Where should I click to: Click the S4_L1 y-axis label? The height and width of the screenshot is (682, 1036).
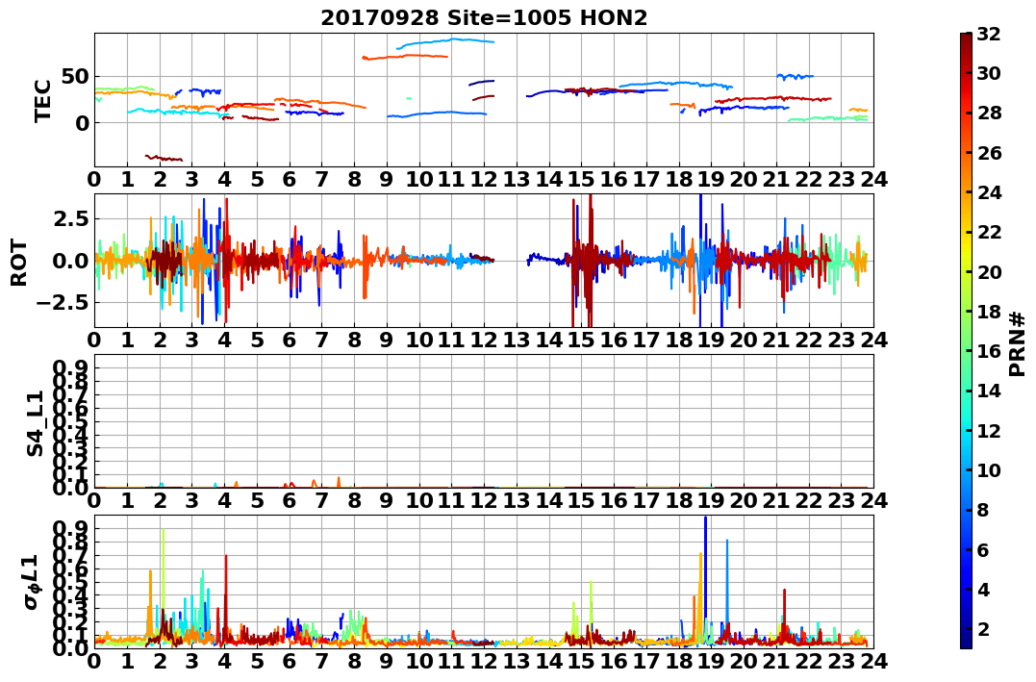coord(35,423)
